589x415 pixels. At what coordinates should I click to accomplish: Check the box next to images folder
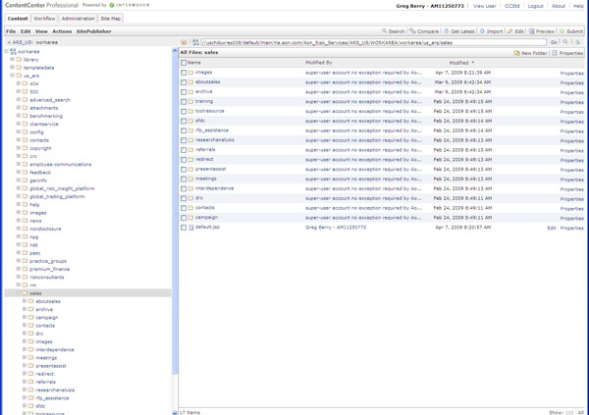click(184, 73)
